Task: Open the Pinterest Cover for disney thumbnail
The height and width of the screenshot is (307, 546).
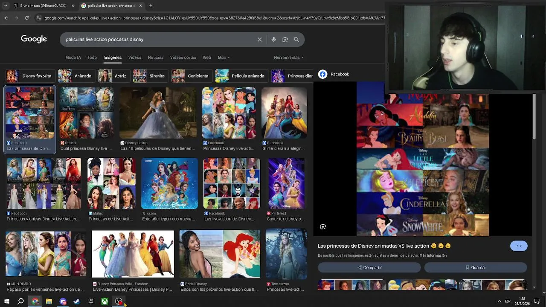Action: click(x=286, y=183)
